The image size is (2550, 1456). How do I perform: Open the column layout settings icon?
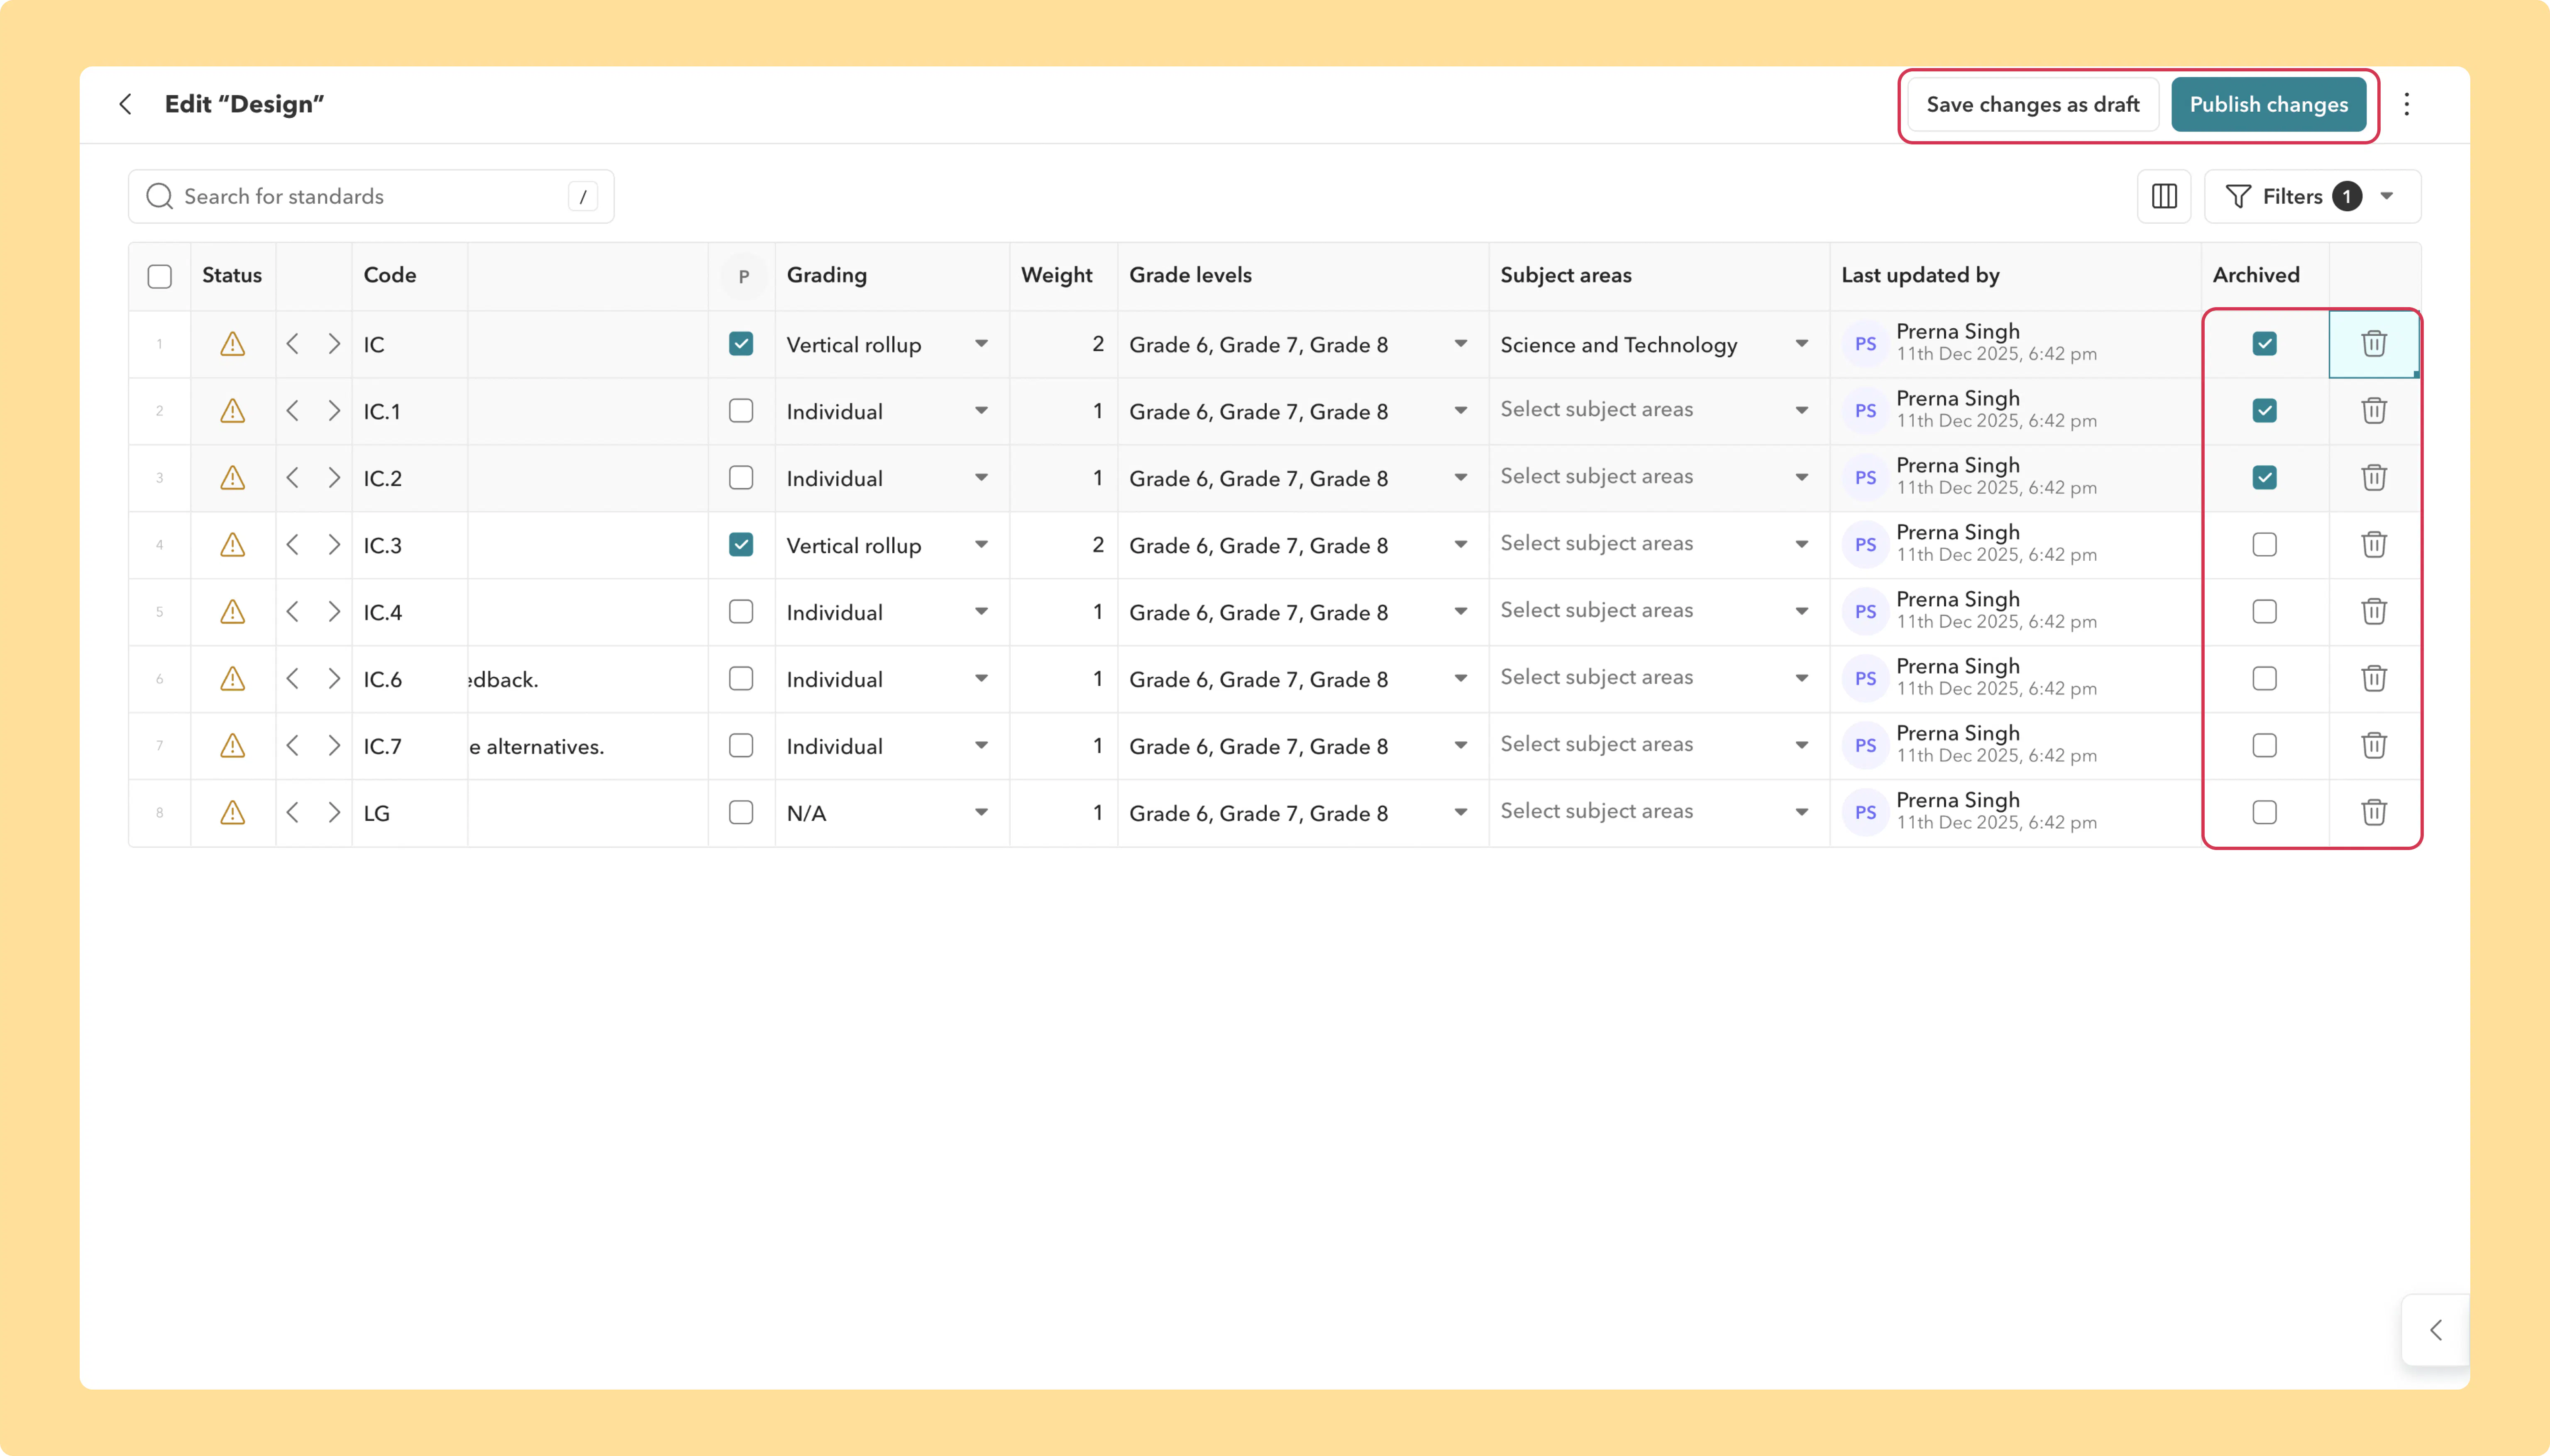tap(2164, 196)
